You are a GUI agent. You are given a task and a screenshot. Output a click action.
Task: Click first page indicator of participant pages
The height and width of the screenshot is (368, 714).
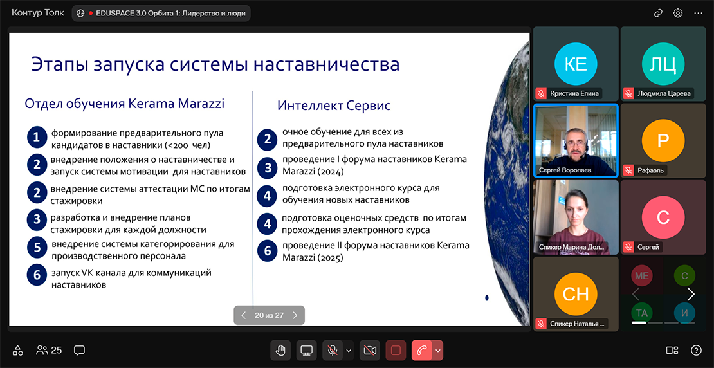[639, 323]
